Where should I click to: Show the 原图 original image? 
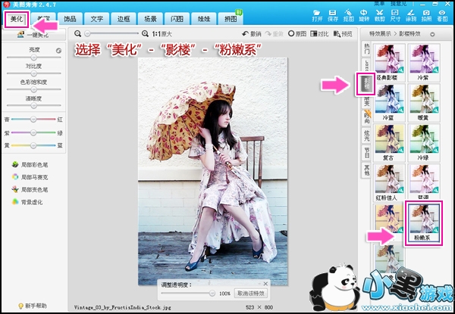(297, 34)
